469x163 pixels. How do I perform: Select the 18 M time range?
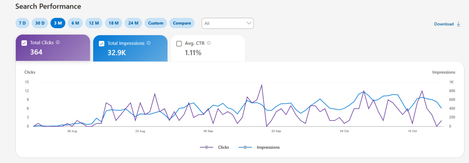pyautogui.click(x=114, y=23)
